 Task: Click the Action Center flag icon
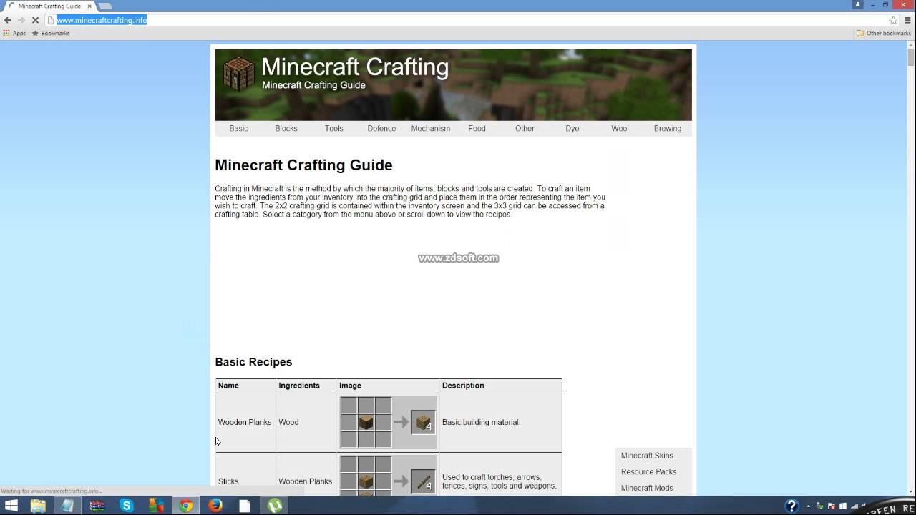point(832,506)
